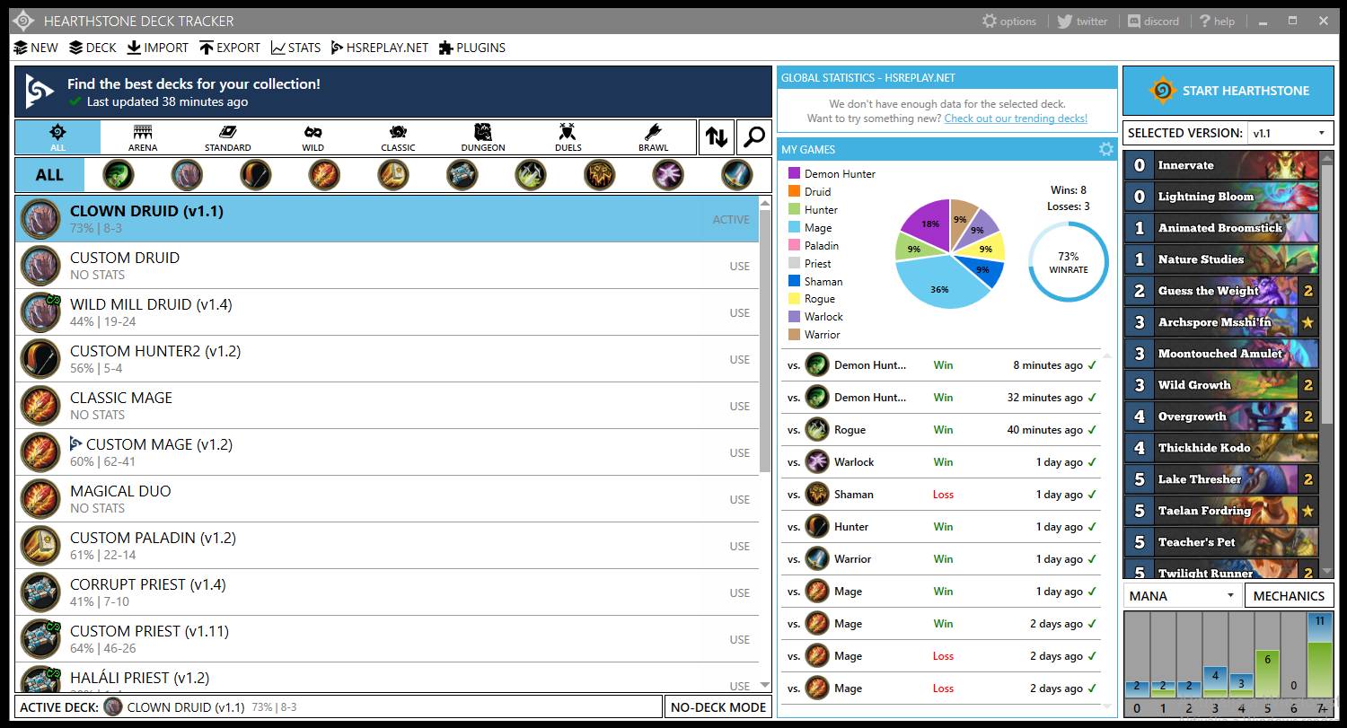Expand the Selected Version v1.1 dropdown

pyautogui.click(x=1290, y=133)
